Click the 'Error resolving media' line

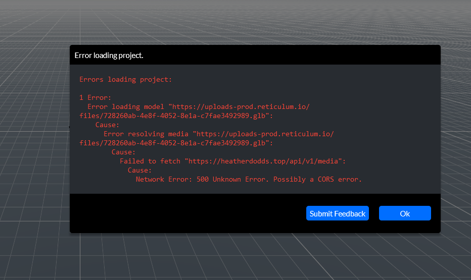coord(219,134)
